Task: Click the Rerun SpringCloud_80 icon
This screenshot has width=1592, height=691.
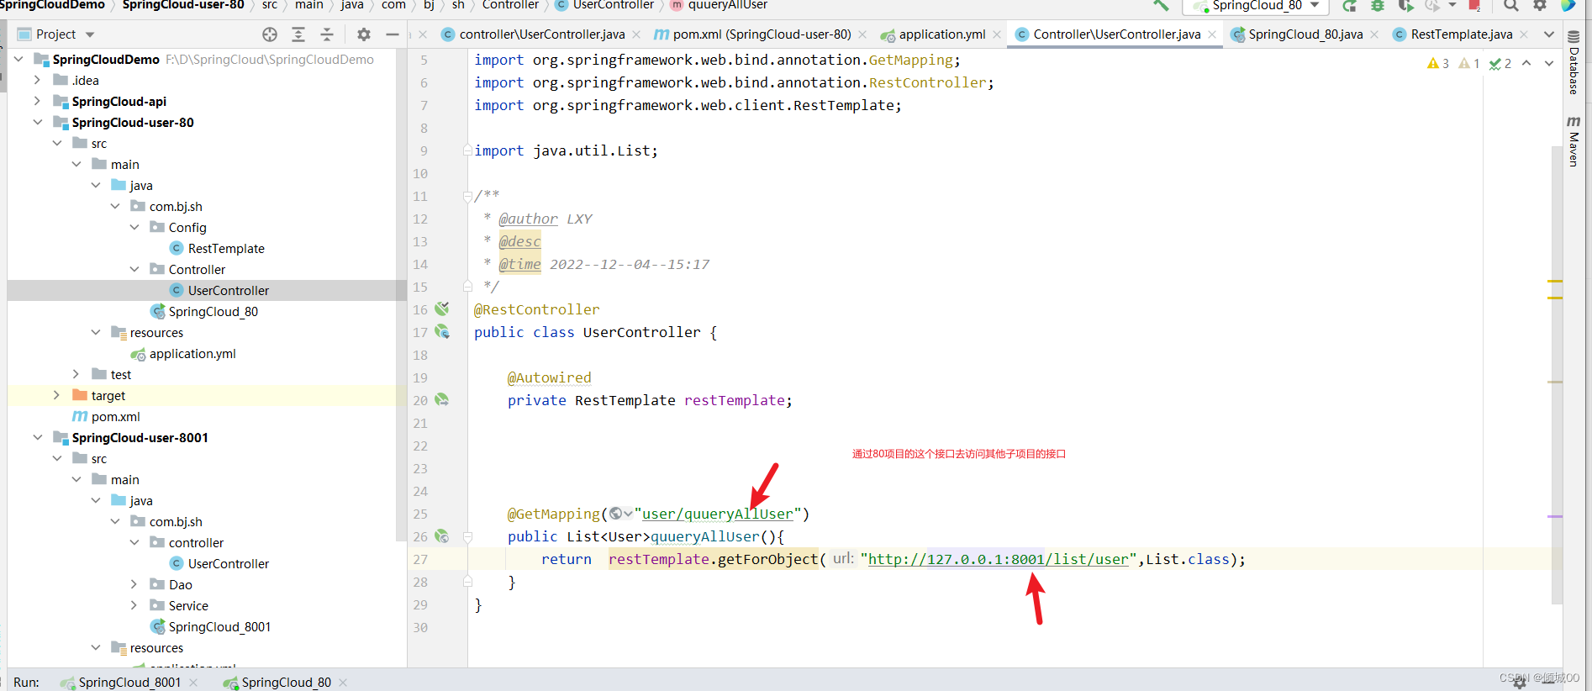Action: 1350,6
